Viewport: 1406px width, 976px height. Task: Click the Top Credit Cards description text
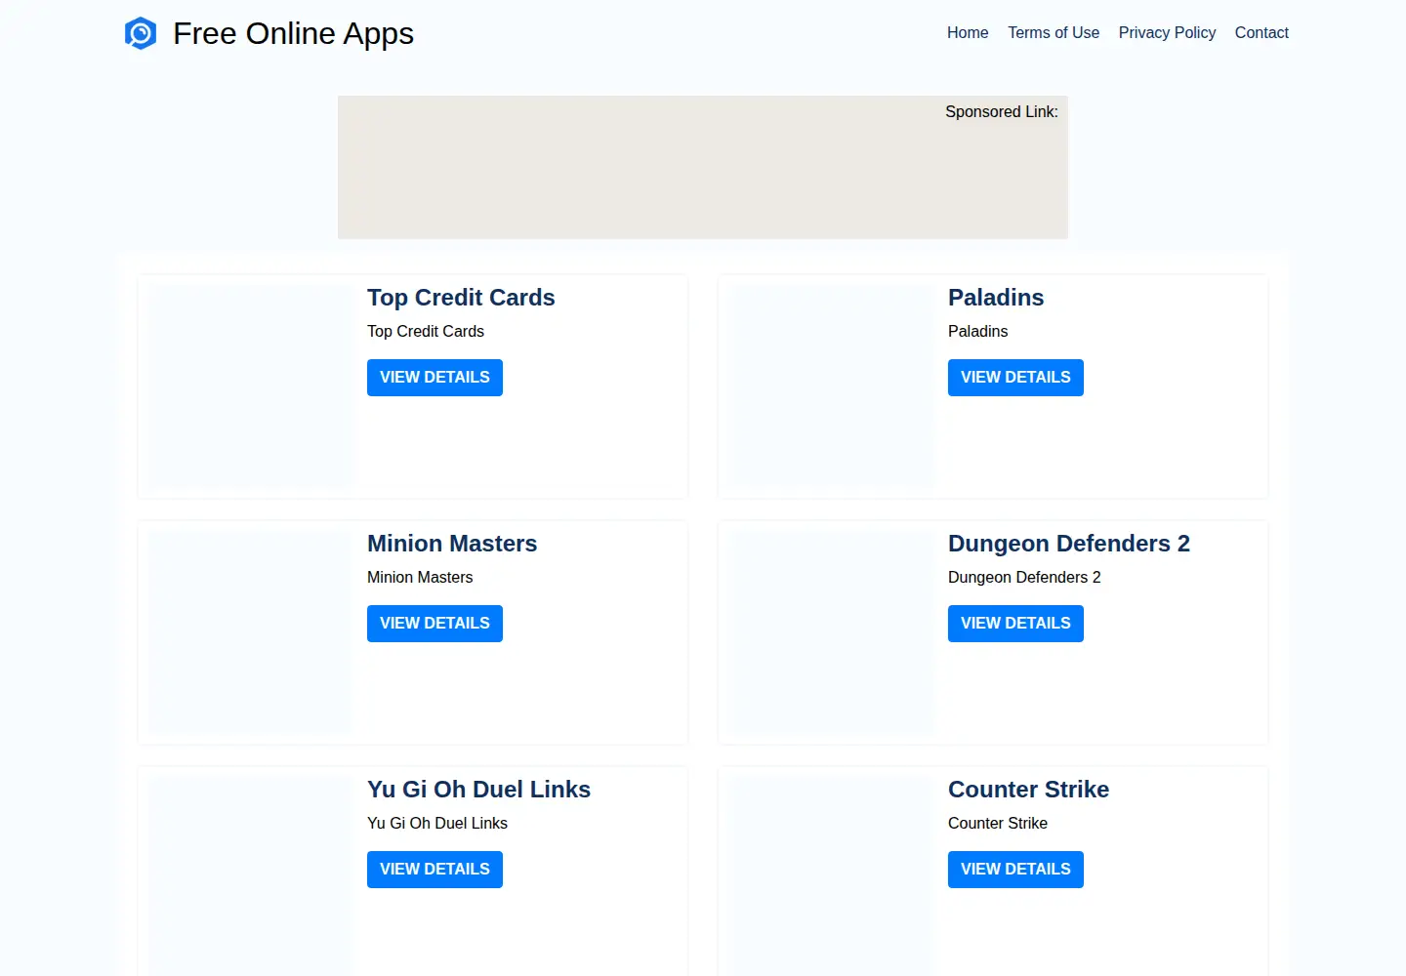426,332
